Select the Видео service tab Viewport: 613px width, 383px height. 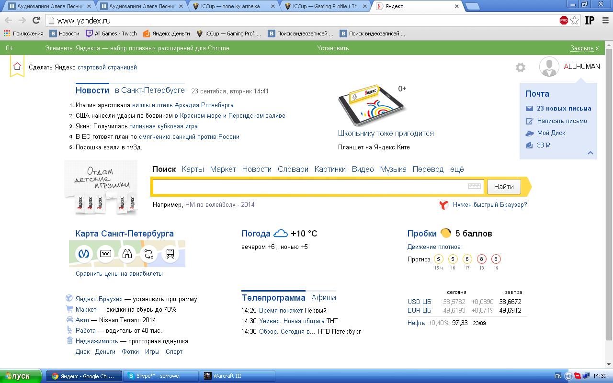pyautogui.click(x=363, y=169)
